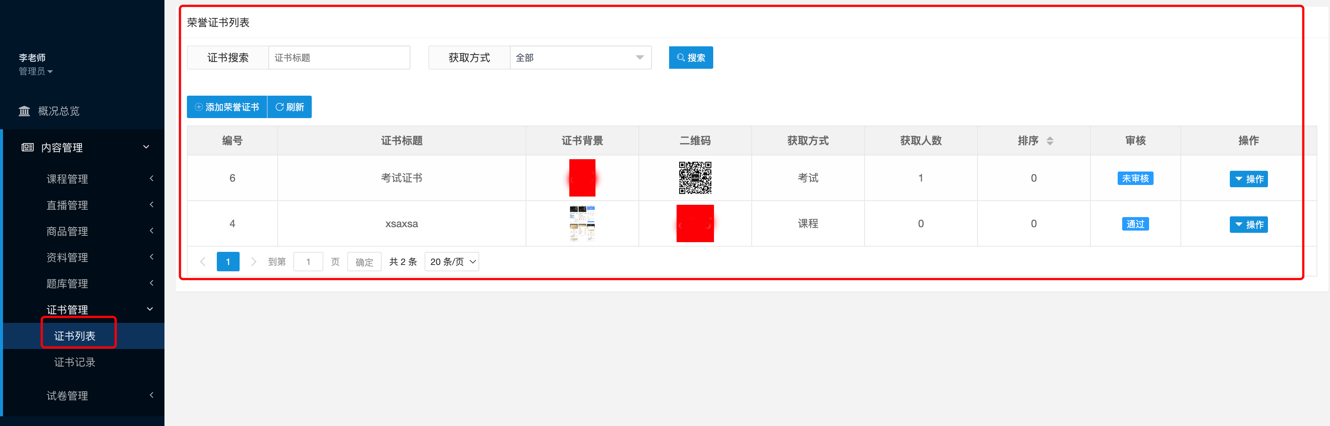Click 通过 status badge
The image size is (1330, 426).
[x=1135, y=224]
